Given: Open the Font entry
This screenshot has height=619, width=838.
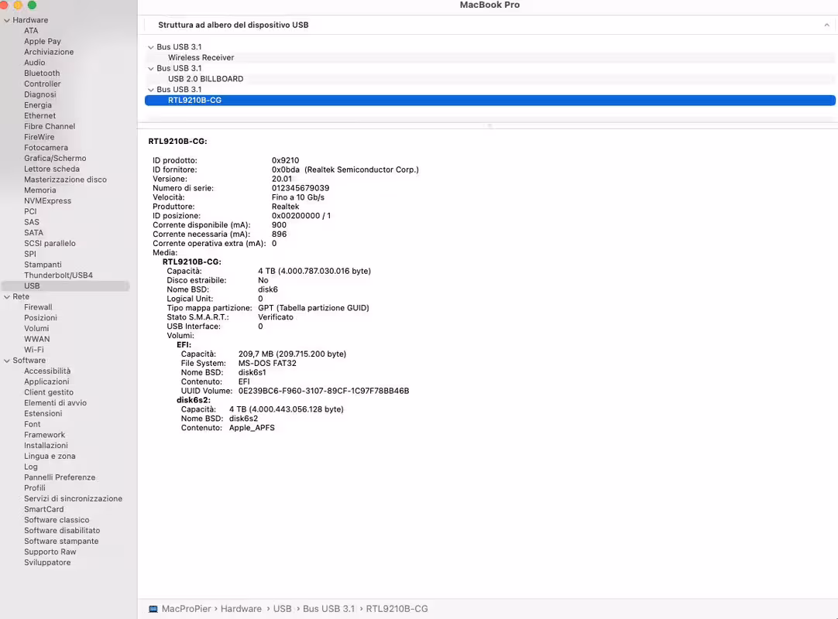Looking at the screenshot, I should click(x=32, y=425).
